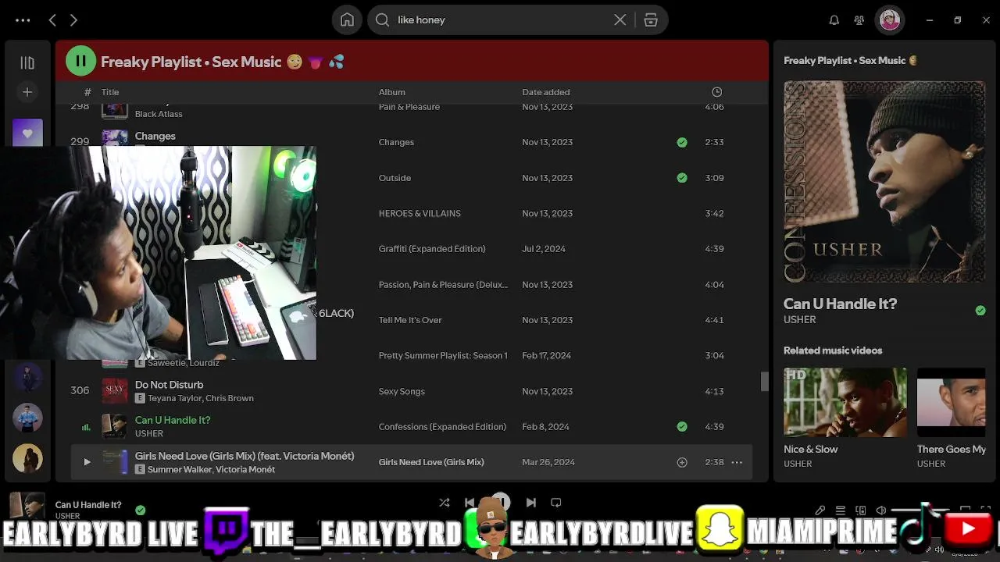The image size is (1000, 562).
Task: Create a new playlist with plus button
Action: 27,92
